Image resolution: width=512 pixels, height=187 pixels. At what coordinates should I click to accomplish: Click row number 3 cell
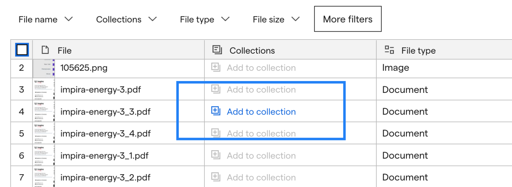[21, 89]
